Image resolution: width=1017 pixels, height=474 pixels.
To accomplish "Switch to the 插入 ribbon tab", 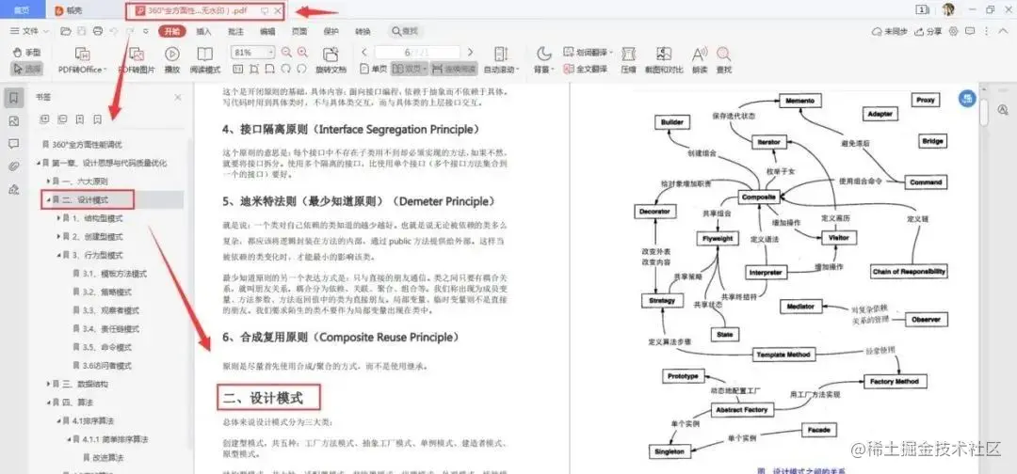I will point(203,31).
